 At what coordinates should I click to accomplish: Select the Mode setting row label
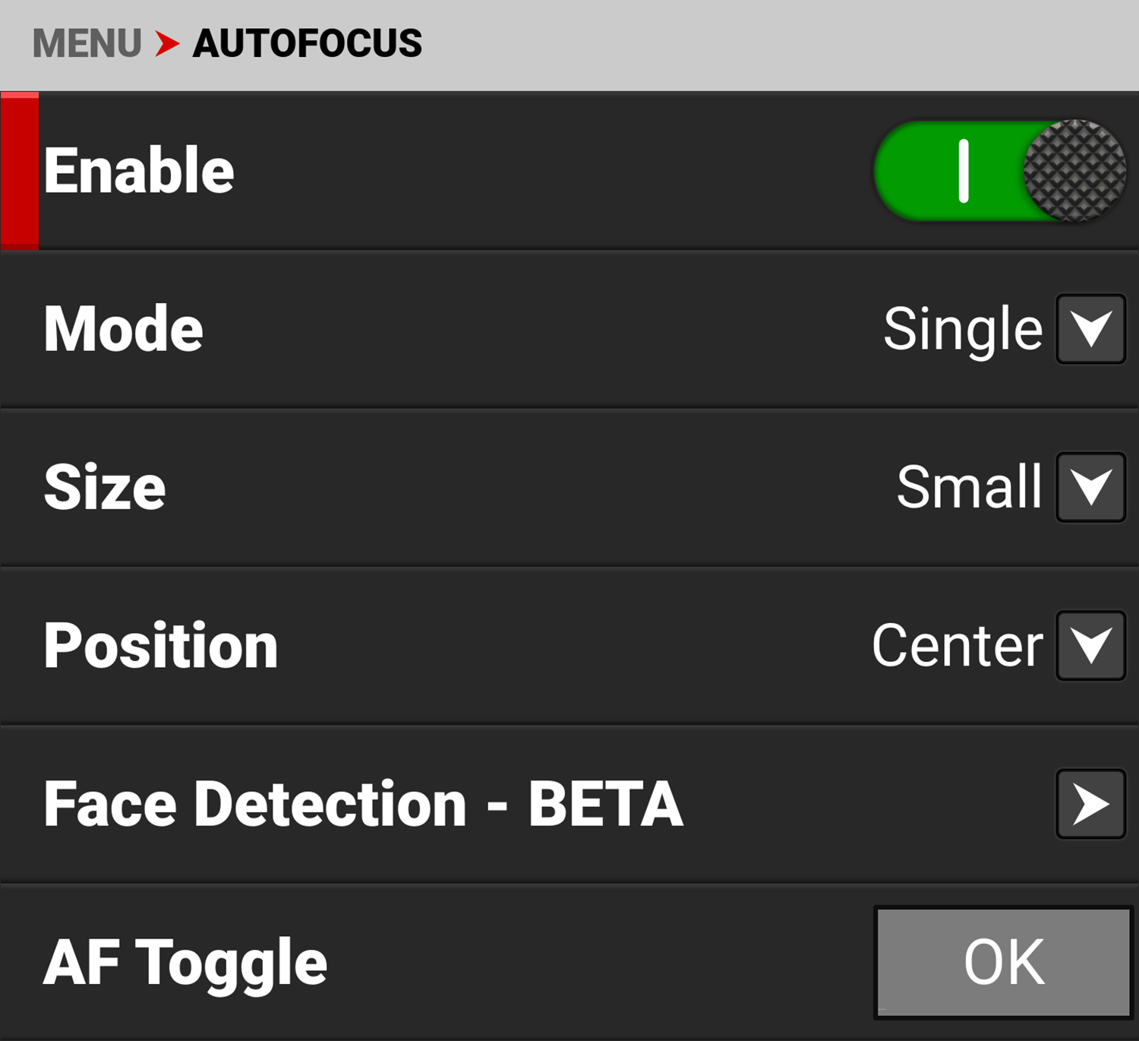[x=123, y=329]
